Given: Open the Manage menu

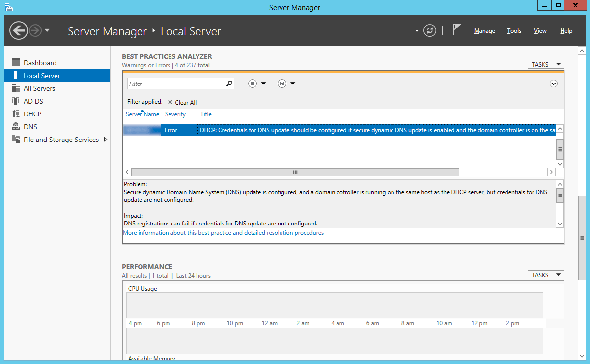Looking at the screenshot, I should (484, 31).
